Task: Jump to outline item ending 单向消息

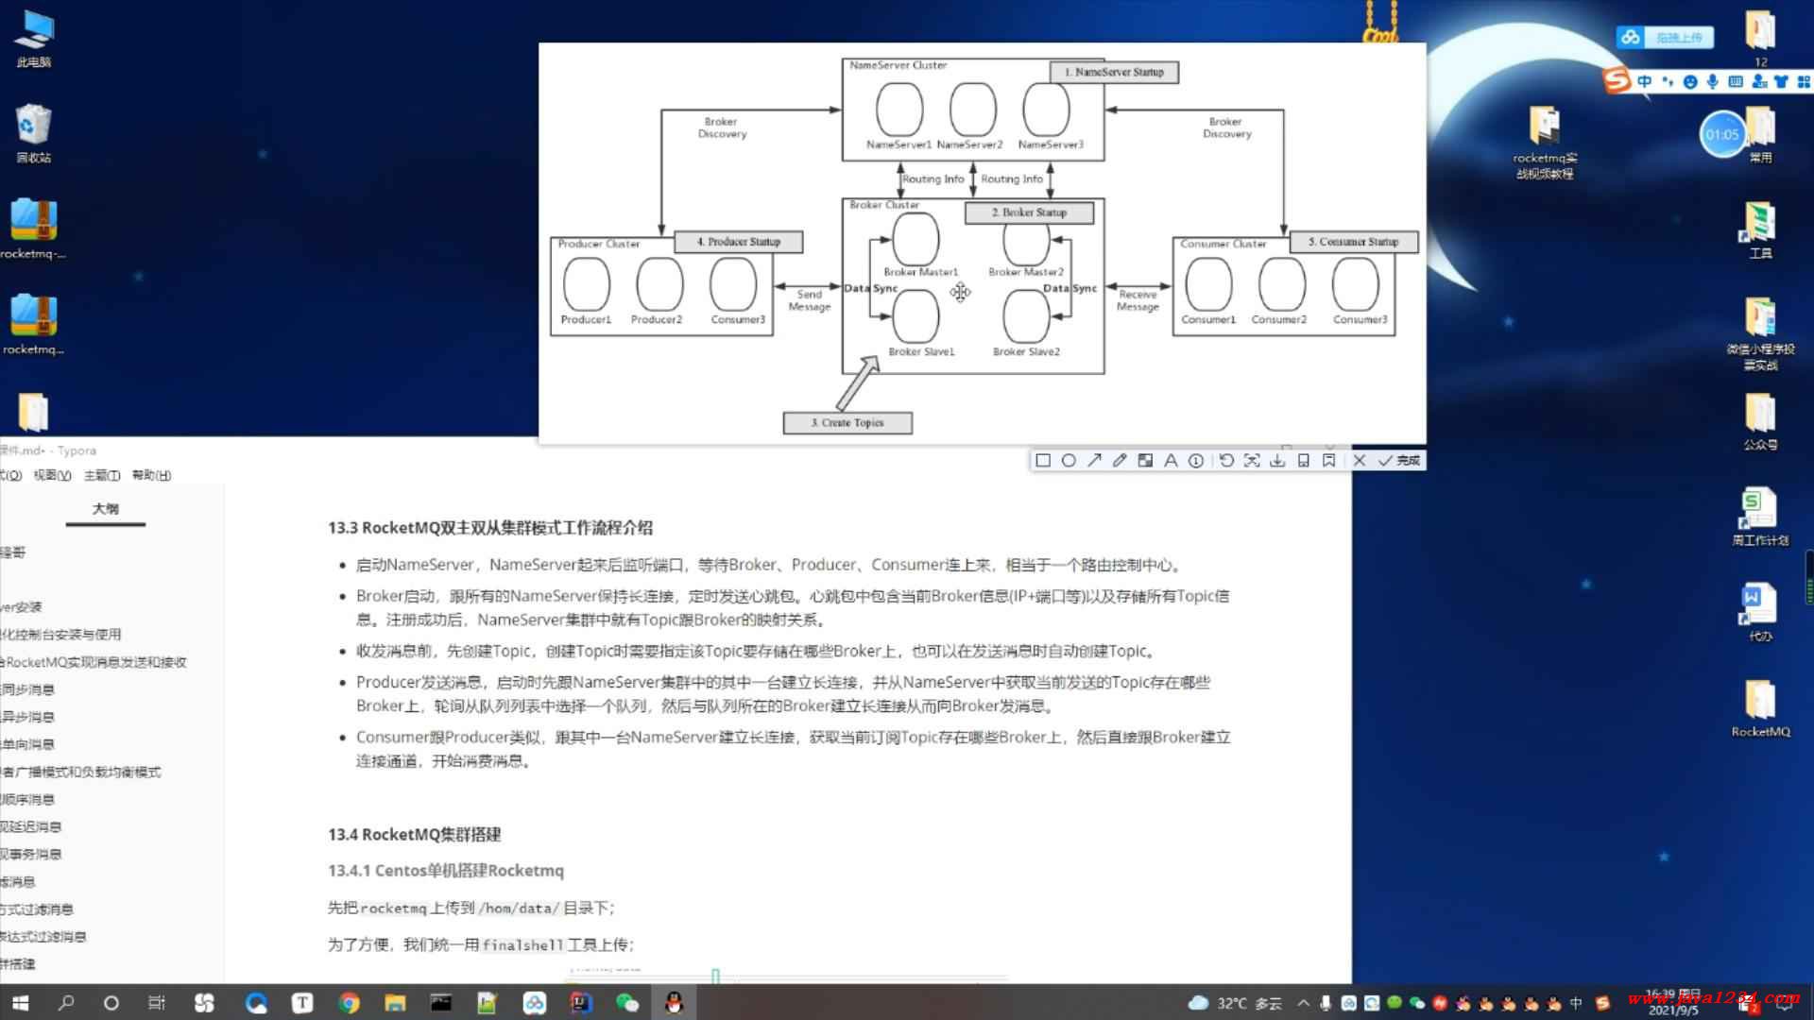Action: pos(27,744)
